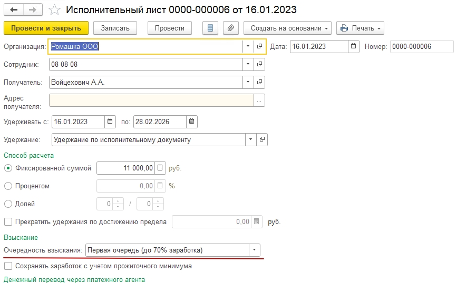The height and width of the screenshot is (283, 476).
Task: Expand the Сотрудник dropdown list
Action: 248,64
